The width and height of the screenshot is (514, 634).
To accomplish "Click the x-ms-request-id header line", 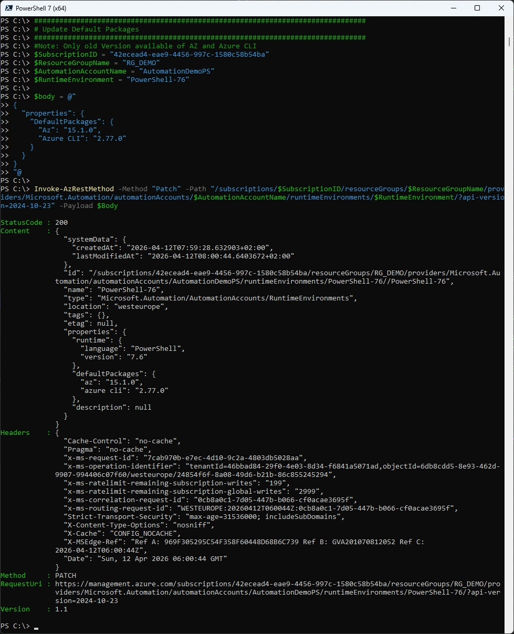I will (184, 458).
